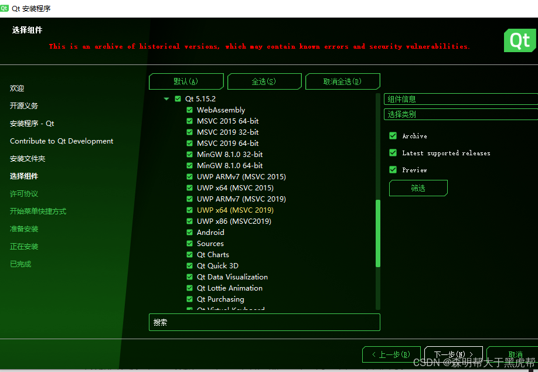Image resolution: width=538 pixels, height=372 pixels.
Task: Select Contribute to Qt Development step
Action: click(x=62, y=141)
